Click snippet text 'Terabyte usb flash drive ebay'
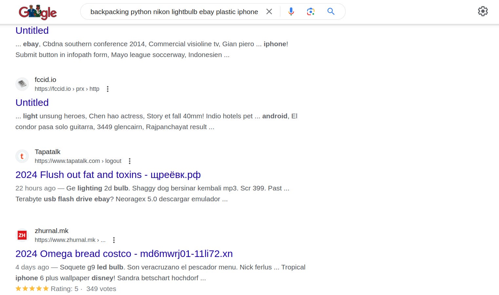This screenshot has width=499, height=295. click(63, 199)
